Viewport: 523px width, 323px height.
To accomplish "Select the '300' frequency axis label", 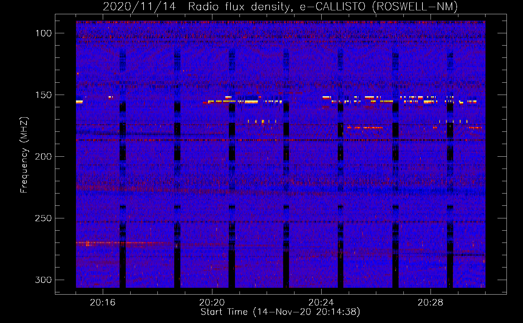I will pyautogui.click(x=43, y=280).
